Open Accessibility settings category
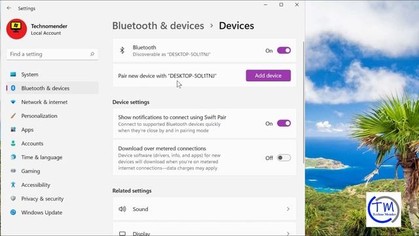 click(52, 185)
